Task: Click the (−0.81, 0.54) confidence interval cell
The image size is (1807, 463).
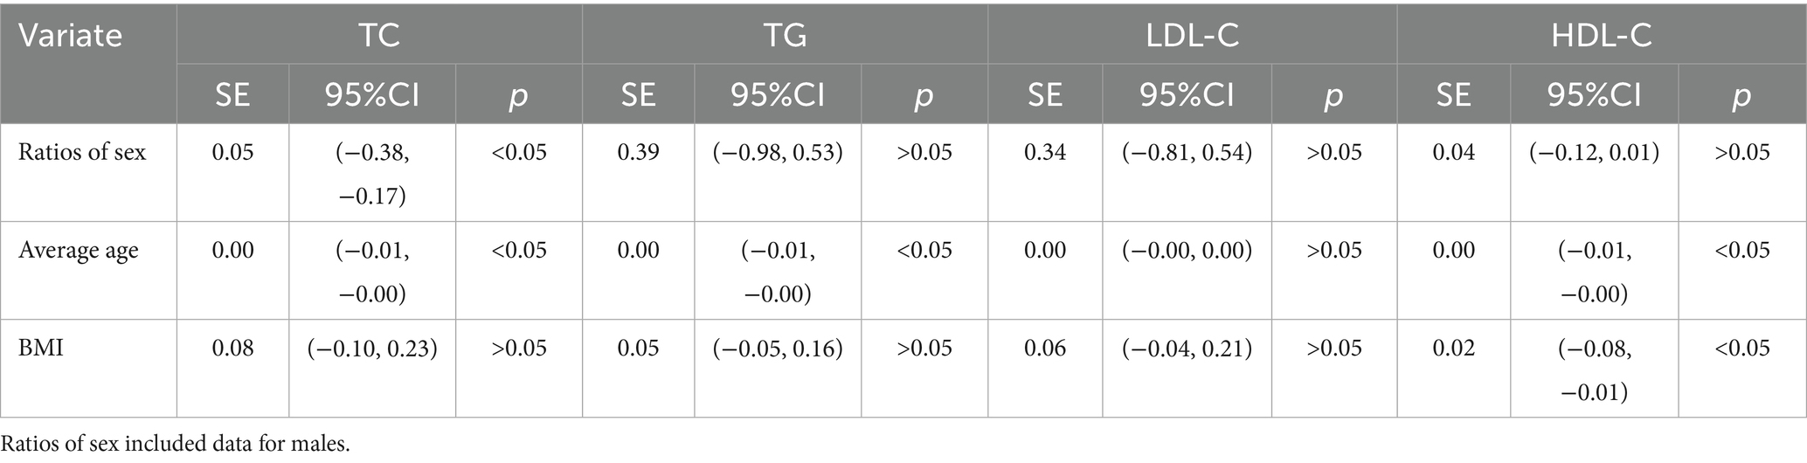Action: 1187,152
